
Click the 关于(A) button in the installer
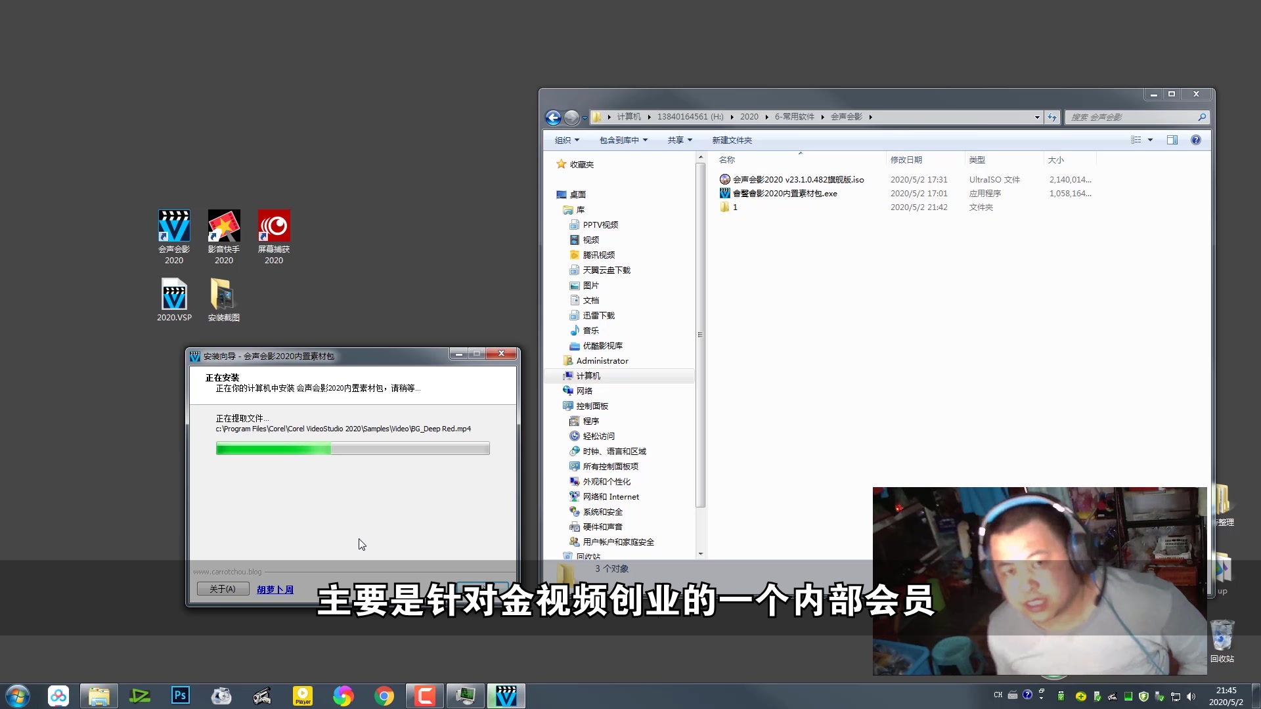click(223, 589)
